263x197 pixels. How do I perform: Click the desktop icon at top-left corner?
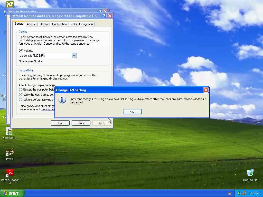(10, 4)
